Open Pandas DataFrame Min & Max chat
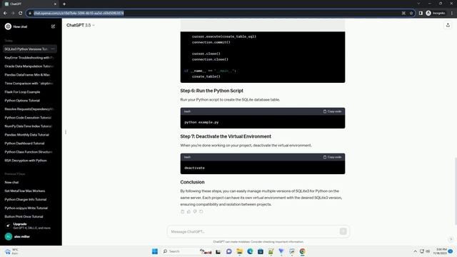 tap(30, 74)
